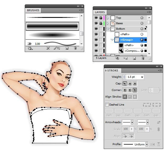Click target circle of Bases layer
The height and width of the screenshot is (152, 164).
(142, 23)
